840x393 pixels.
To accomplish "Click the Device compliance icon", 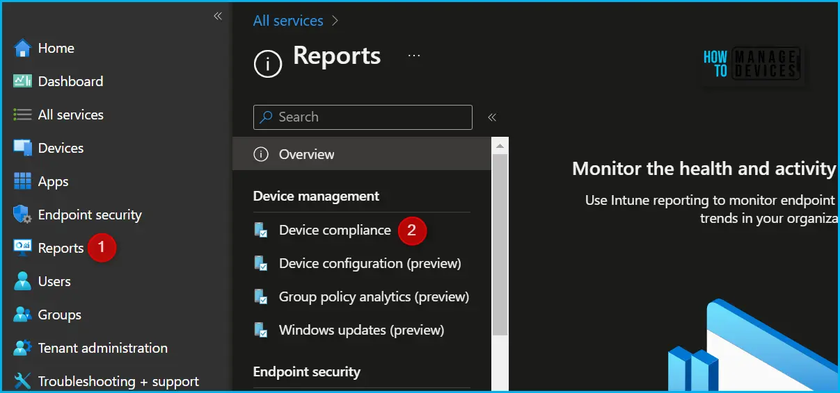I will pyautogui.click(x=261, y=230).
